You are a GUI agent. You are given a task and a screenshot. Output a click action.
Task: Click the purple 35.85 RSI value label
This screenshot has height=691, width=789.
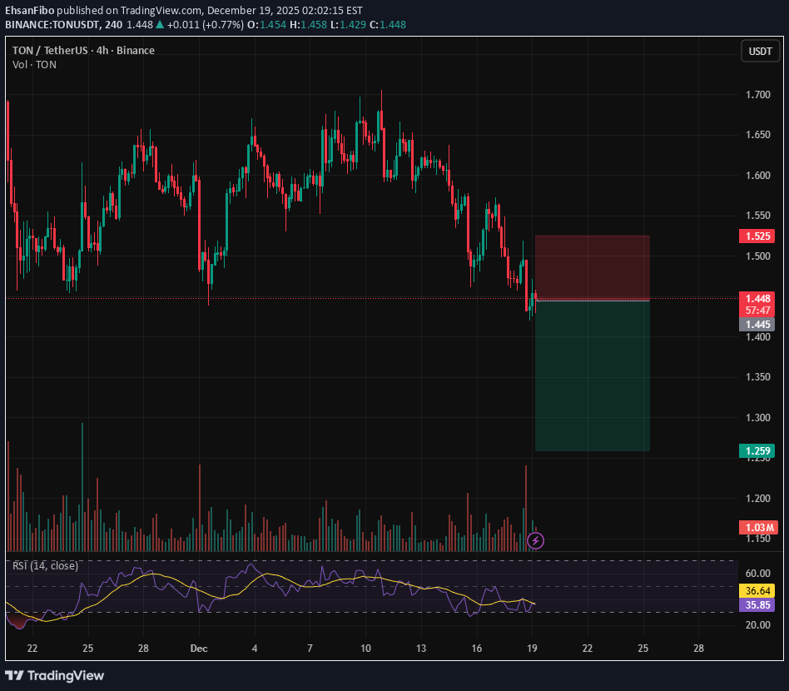click(757, 605)
